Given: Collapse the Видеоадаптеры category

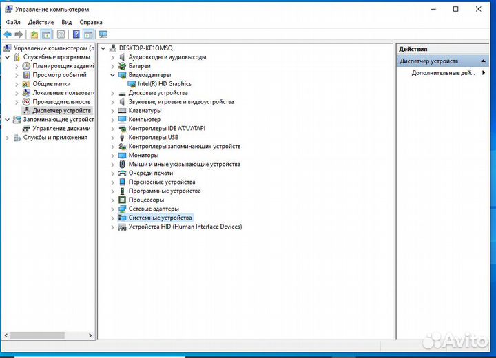Looking at the screenshot, I should coord(112,75).
